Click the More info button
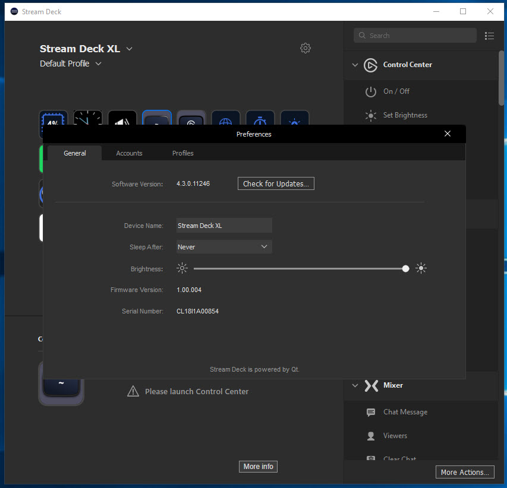Image resolution: width=507 pixels, height=488 pixels. click(x=258, y=467)
